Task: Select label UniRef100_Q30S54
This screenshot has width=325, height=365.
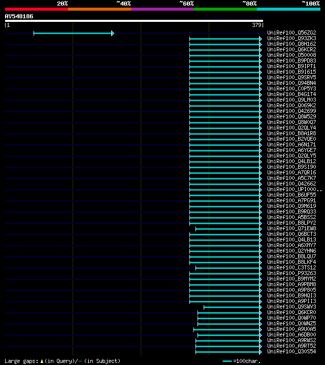Action: (291, 351)
